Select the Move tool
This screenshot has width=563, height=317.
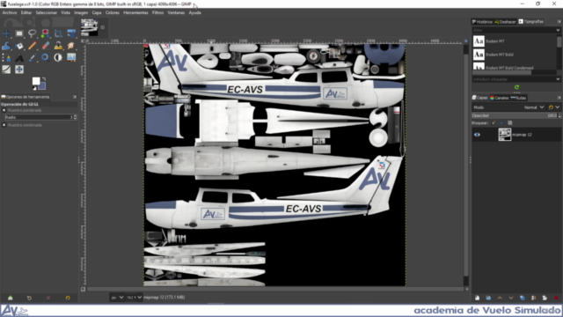click(x=6, y=33)
